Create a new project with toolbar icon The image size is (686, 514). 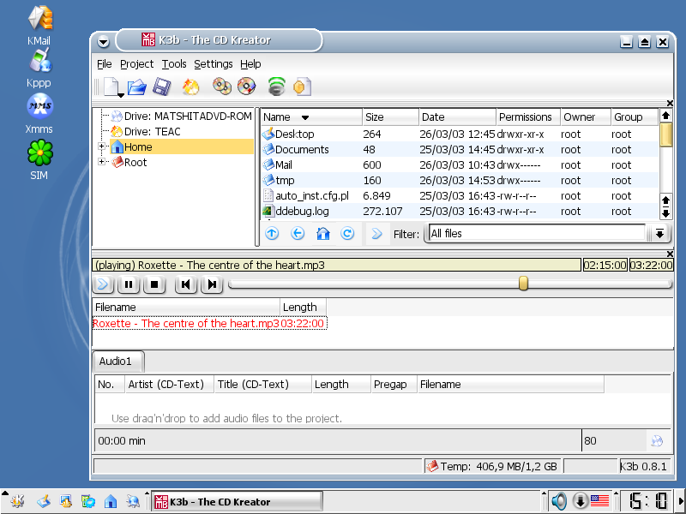tap(111, 87)
